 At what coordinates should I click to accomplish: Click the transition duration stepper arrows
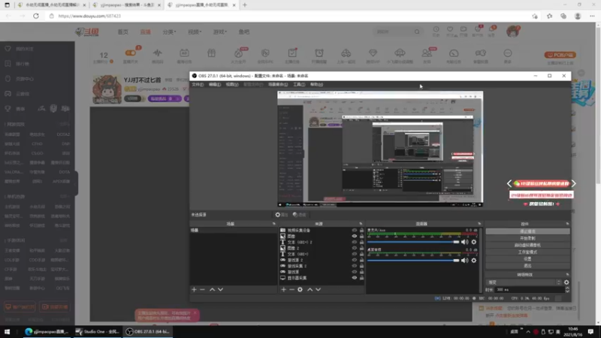pyautogui.click(x=567, y=290)
